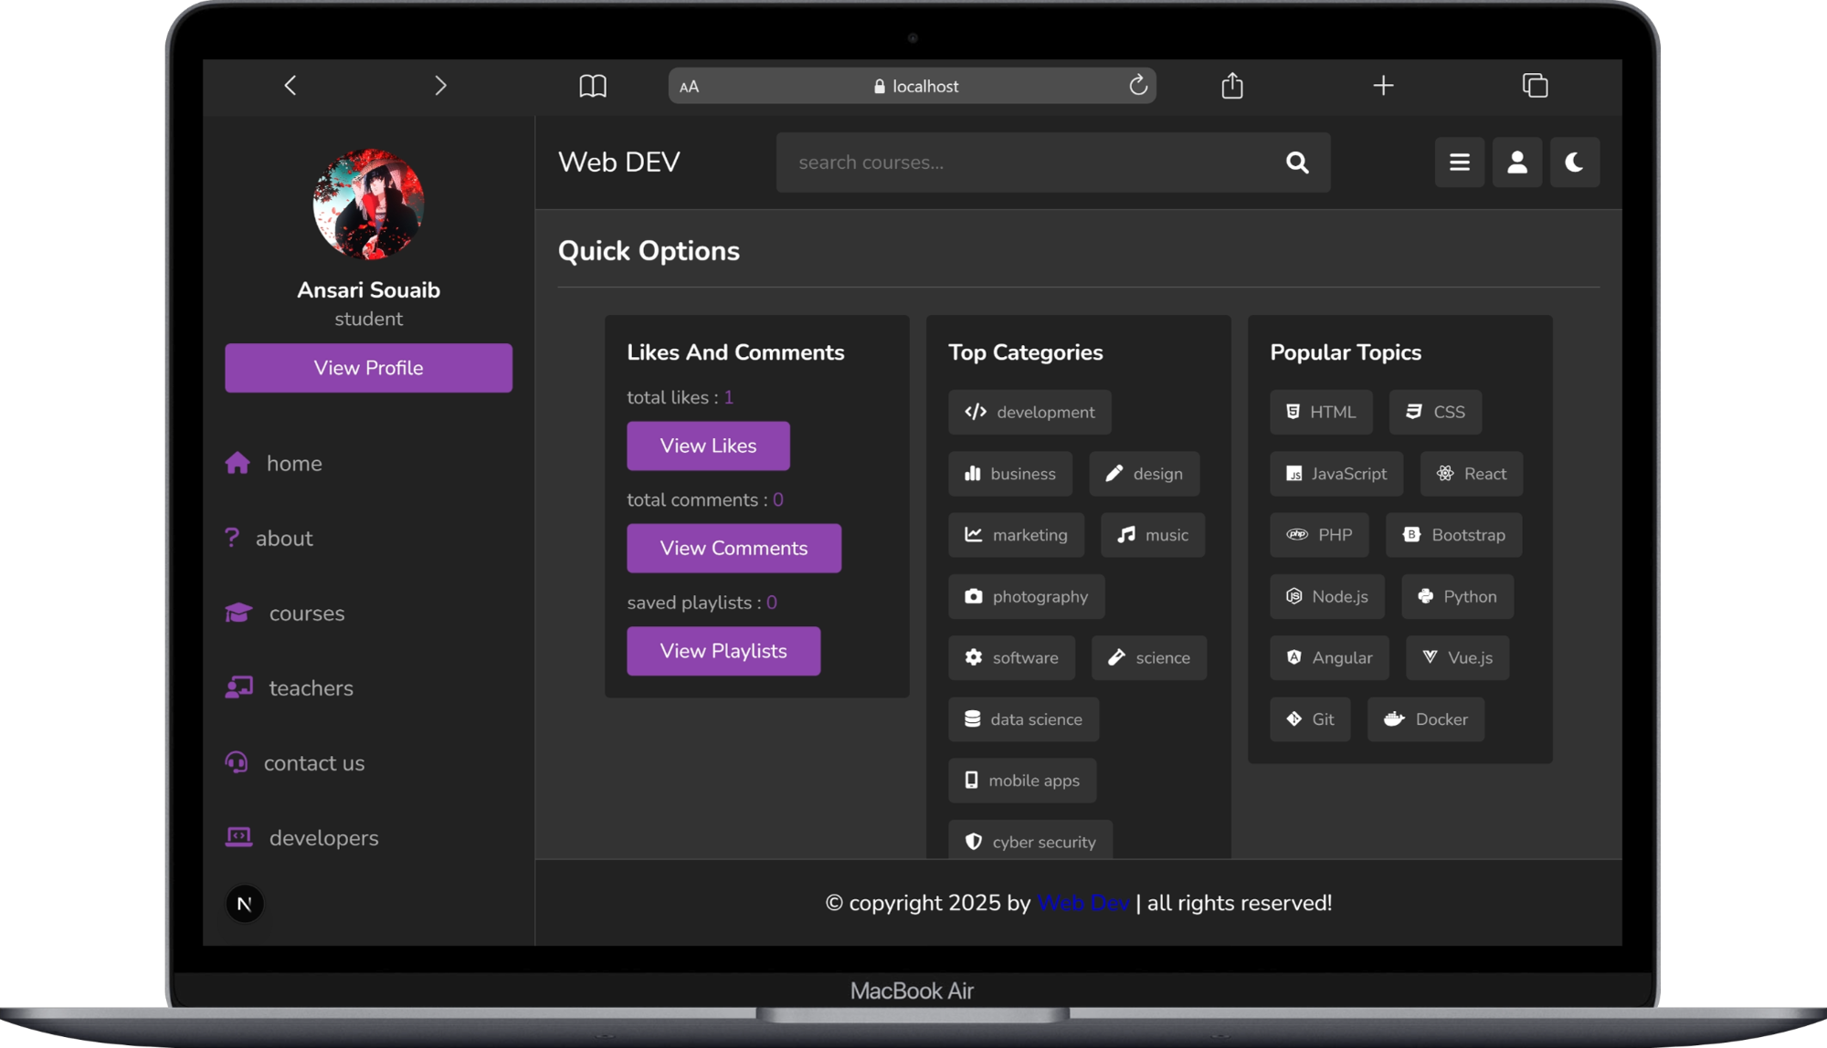This screenshot has height=1048, width=1827.
Task: Select the design category
Action: pos(1145,474)
